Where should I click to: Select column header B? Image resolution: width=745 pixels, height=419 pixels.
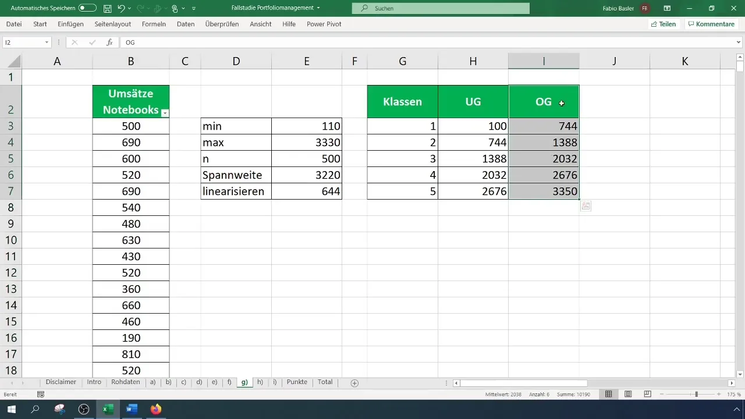coord(131,61)
